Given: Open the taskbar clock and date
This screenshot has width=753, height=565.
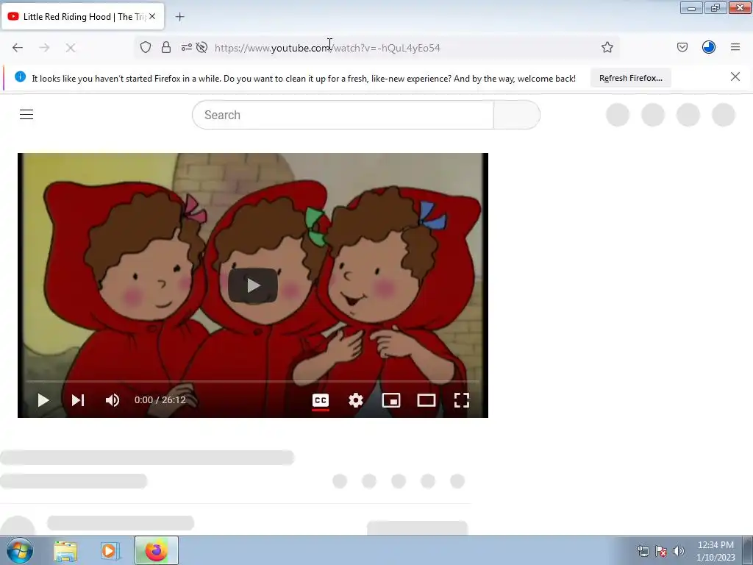Looking at the screenshot, I should point(715,551).
